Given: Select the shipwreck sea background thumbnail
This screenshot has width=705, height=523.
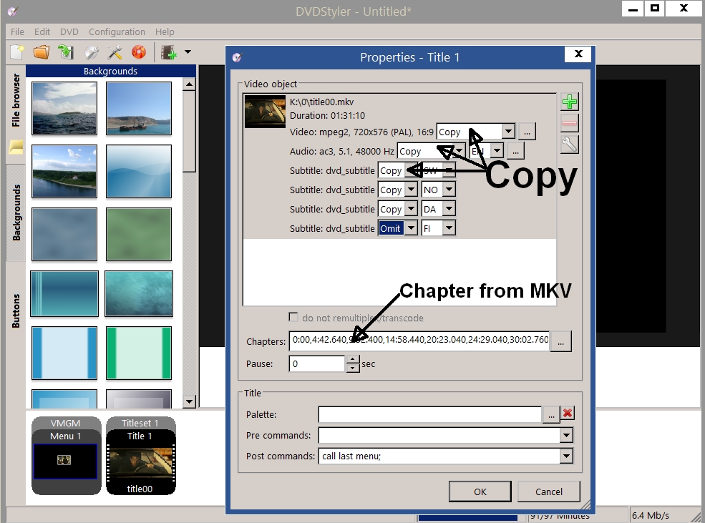Looking at the screenshot, I should pyautogui.click(x=138, y=108).
